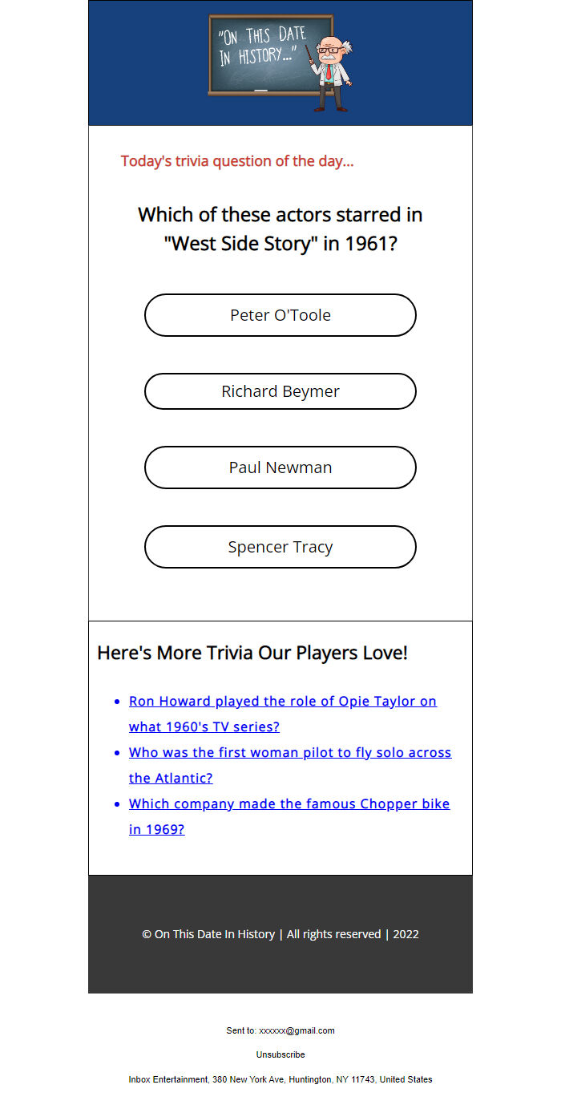561x1117 pixels.
Task: Pick the Paul Newman answer button
Action: (280, 467)
